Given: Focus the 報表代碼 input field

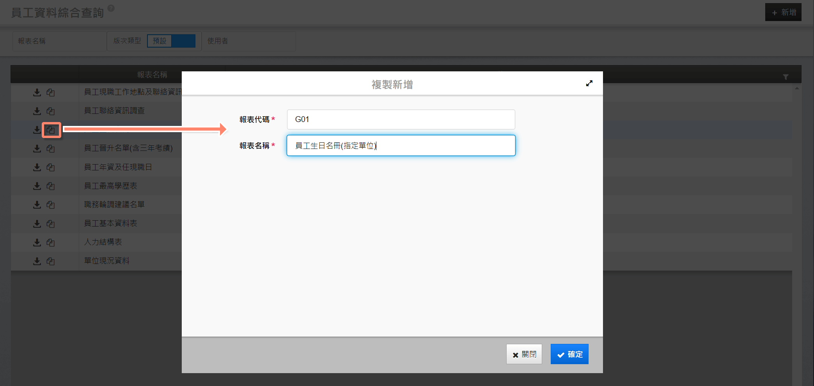Looking at the screenshot, I should (401, 119).
